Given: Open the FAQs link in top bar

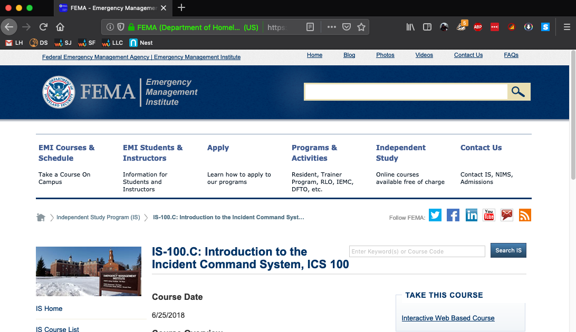Looking at the screenshot, I should point(511,55).
